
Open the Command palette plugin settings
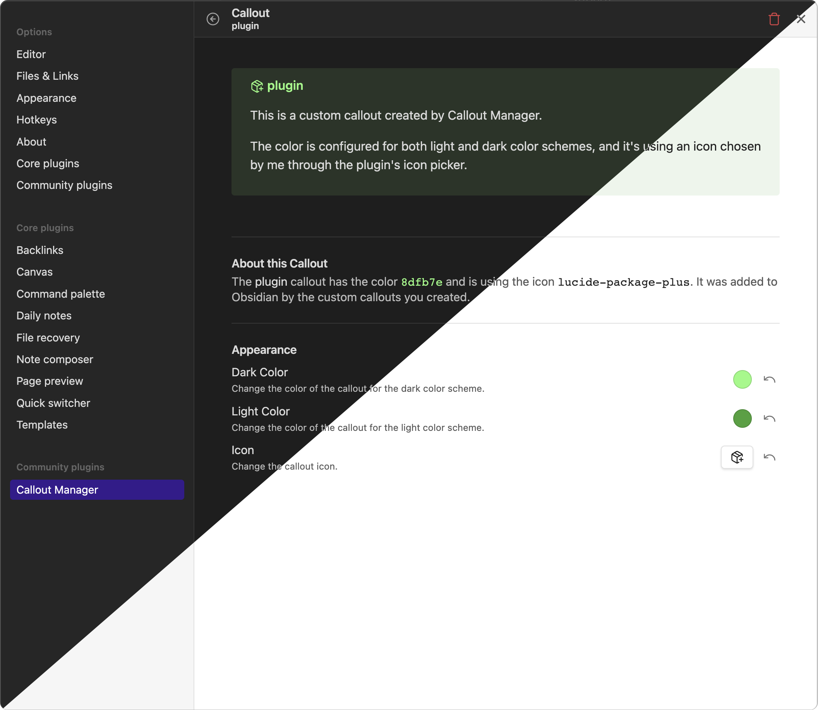point(61,294)
